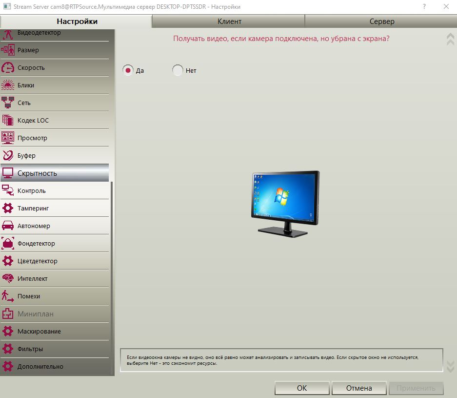Open the Фильтры settings section
Viewport: 457px width, 398px height.
pyautogui.click(x=55, y=349)
